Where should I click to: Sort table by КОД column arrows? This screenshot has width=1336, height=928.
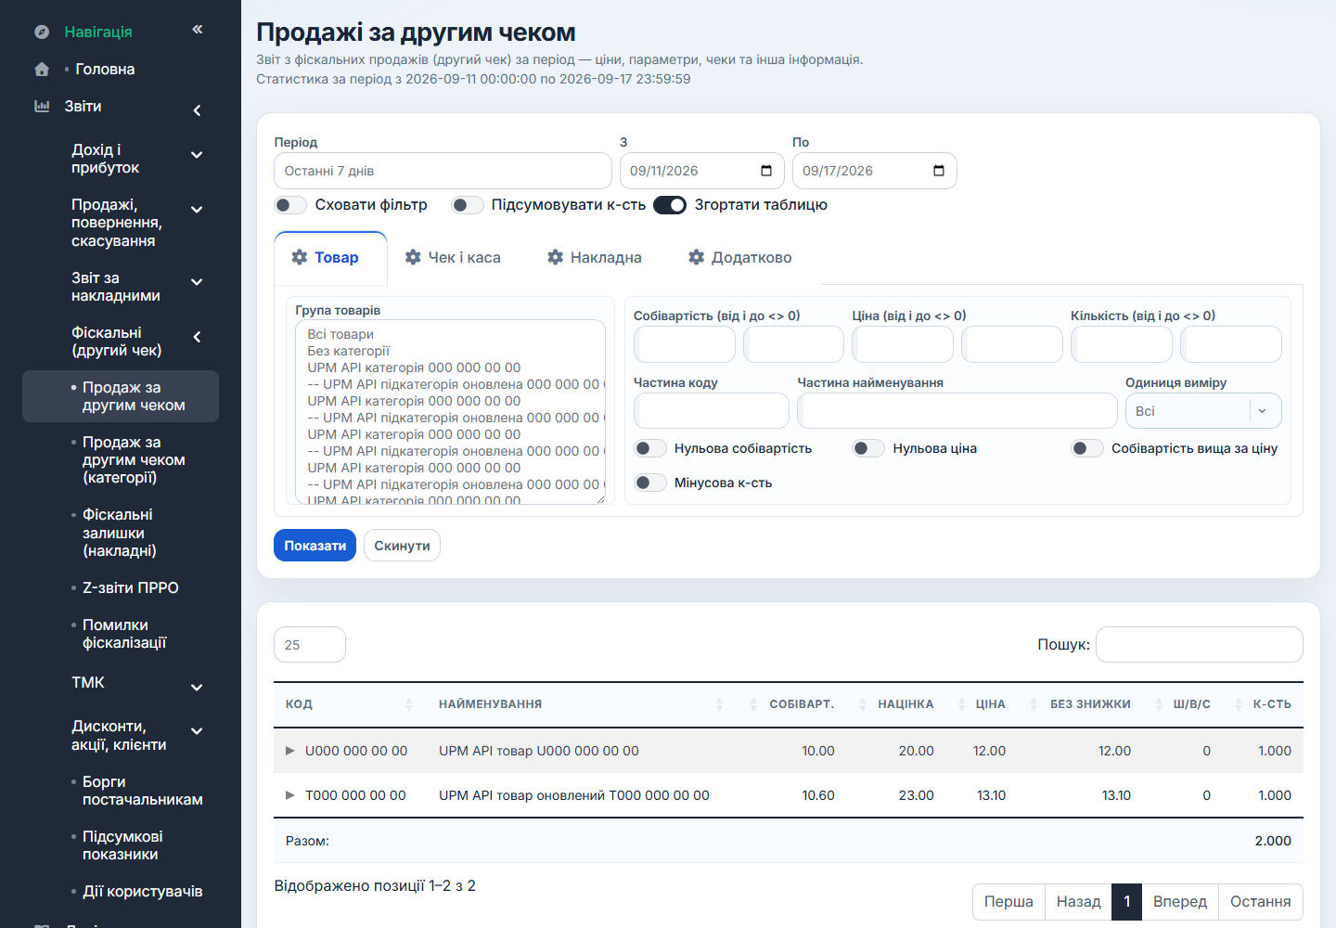[409, 704]
